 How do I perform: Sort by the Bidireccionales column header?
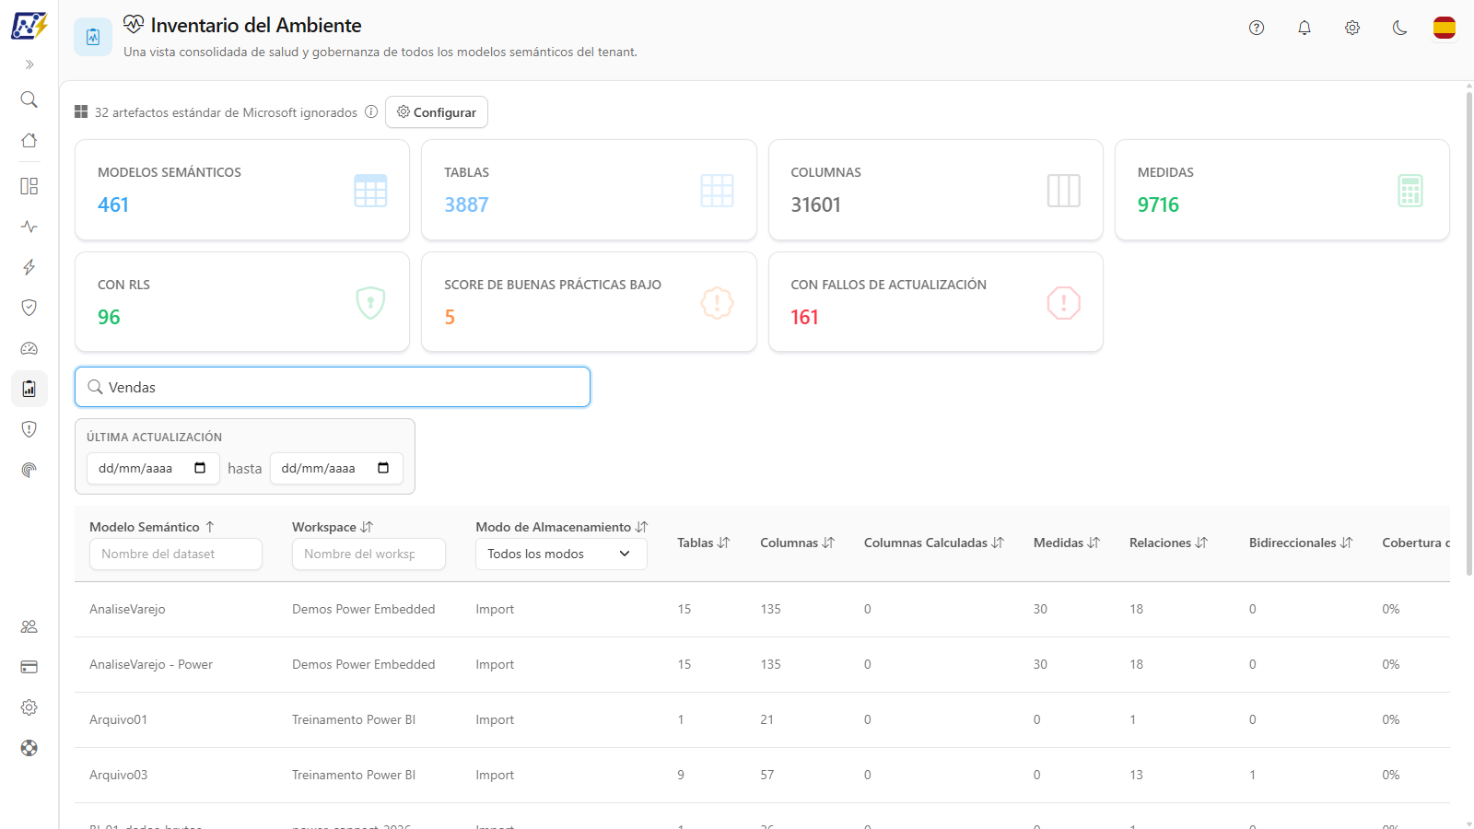click(1301, 543)
